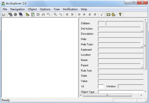Minimize the AccExplorer window
The image size is (149, 103).
tap(128, 3)
